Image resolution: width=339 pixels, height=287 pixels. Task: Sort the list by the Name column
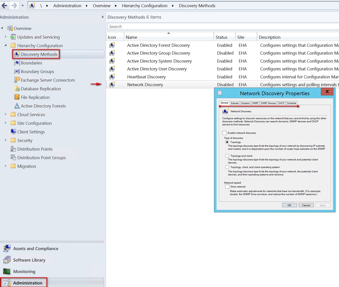coord(168,37)
